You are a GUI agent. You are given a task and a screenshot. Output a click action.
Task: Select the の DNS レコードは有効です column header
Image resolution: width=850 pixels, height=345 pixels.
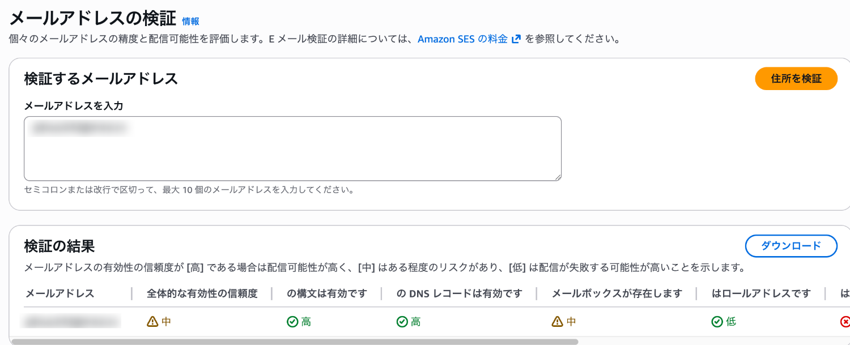pyautogui.click(x=459, y=293)
